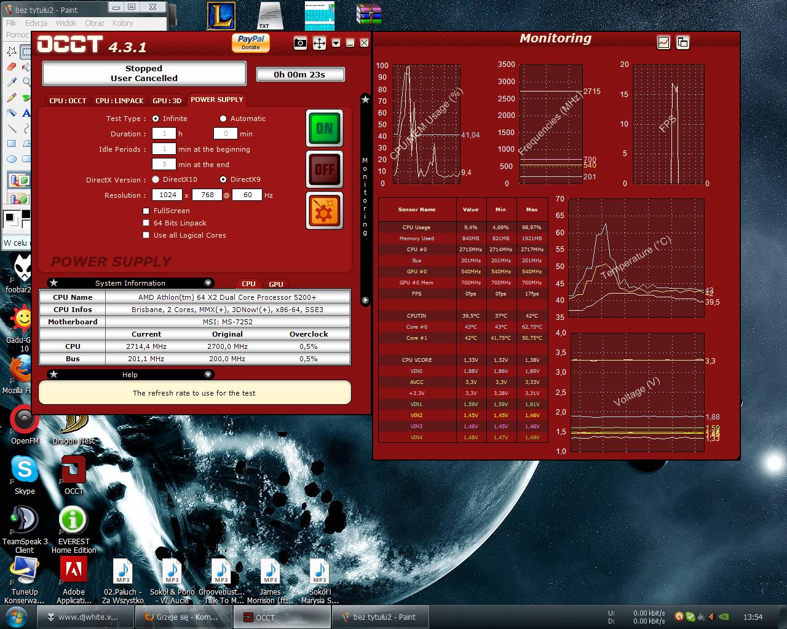Open the OCCT desktop shortcut
This screenshot has width=787, height=629.
pos(74,476)
